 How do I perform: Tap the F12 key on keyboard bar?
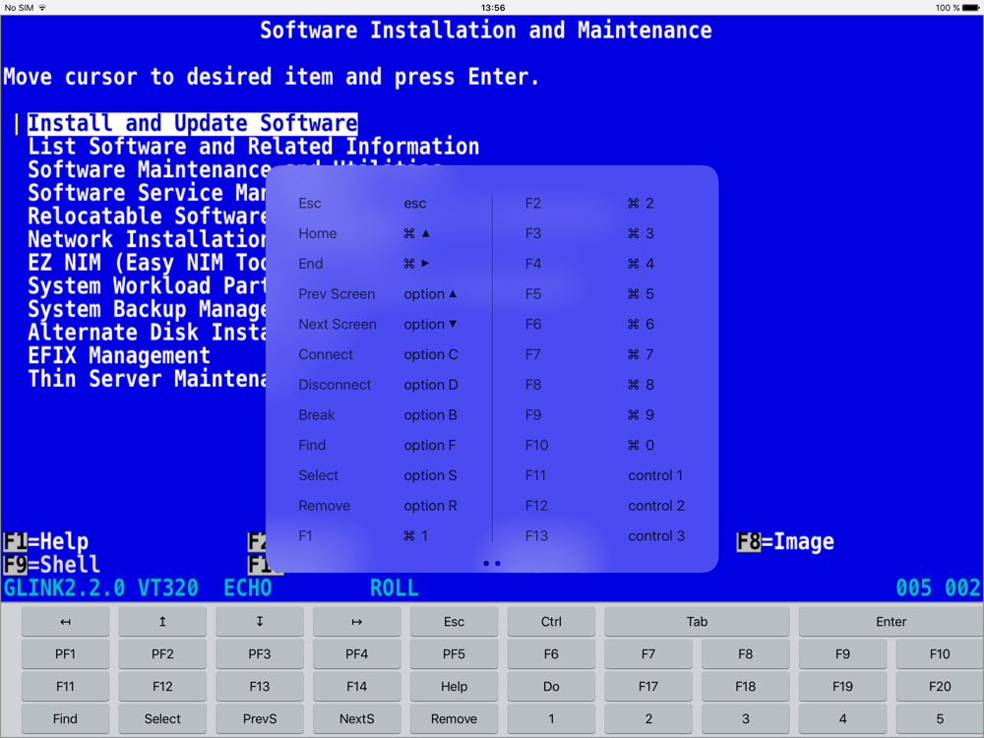(162, 687)
